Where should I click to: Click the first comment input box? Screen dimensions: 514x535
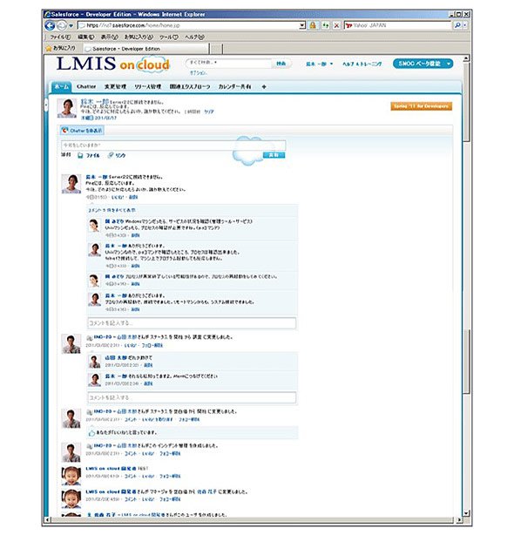[192, 322]
